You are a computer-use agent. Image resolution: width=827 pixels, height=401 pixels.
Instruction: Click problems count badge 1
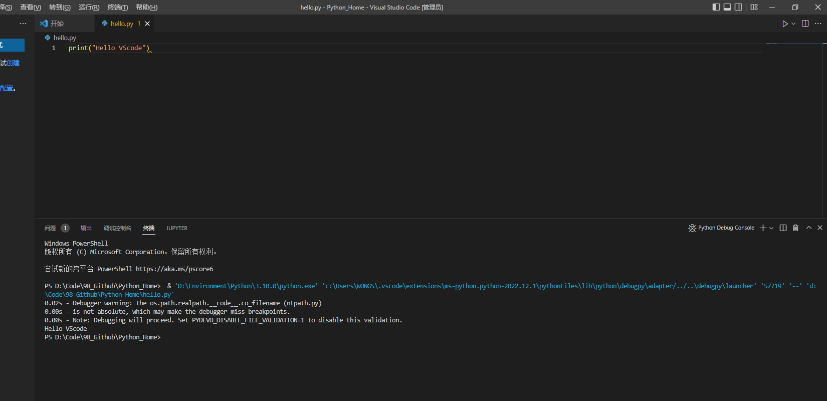(65, 228)
